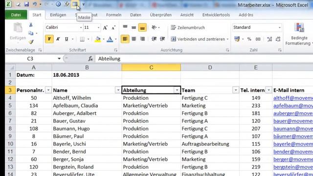The width and height of the screenshot is (313, 176).
Task: Open the Personalnr. filter dropdown
Action: pyautogui.click(x=48, y=90)
